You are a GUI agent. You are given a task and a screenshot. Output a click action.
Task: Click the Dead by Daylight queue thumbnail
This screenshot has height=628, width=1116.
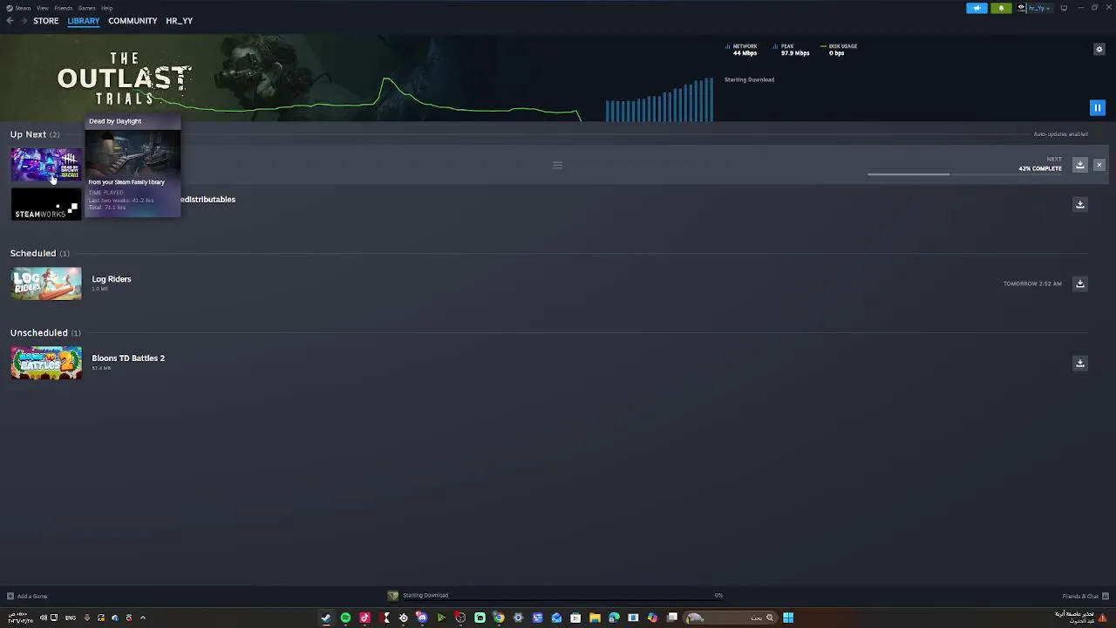(x=46, y=165)
